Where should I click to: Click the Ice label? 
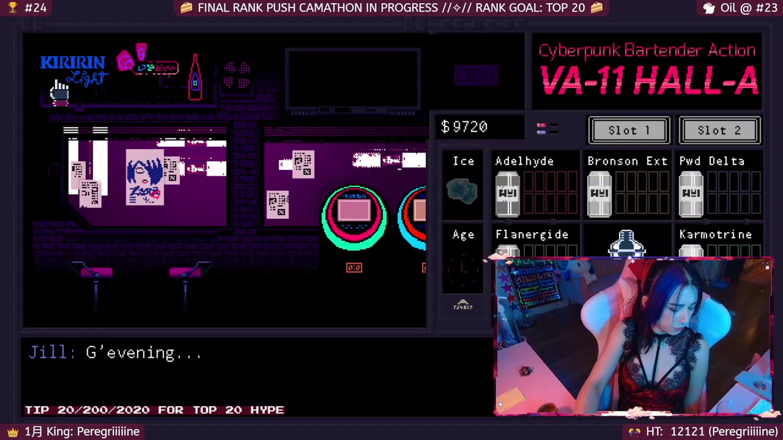[463, 161]
